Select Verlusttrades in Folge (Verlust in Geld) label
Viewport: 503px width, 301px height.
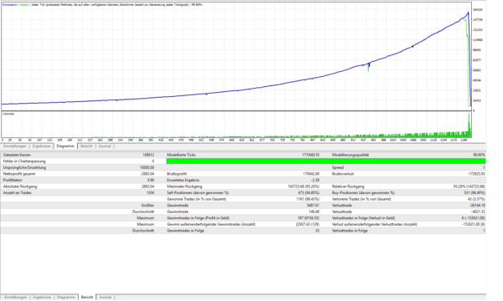pos(364,218)
